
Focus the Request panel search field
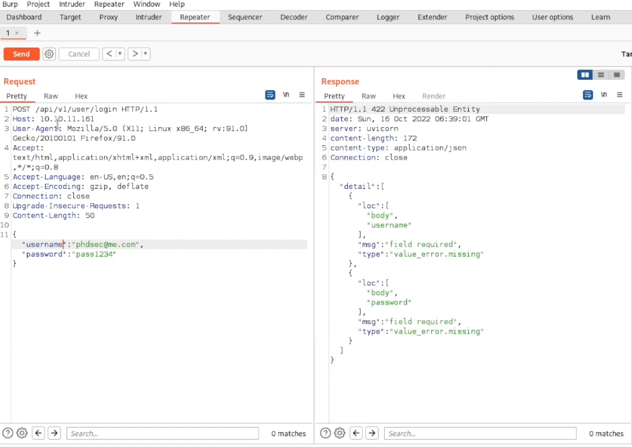161,434
